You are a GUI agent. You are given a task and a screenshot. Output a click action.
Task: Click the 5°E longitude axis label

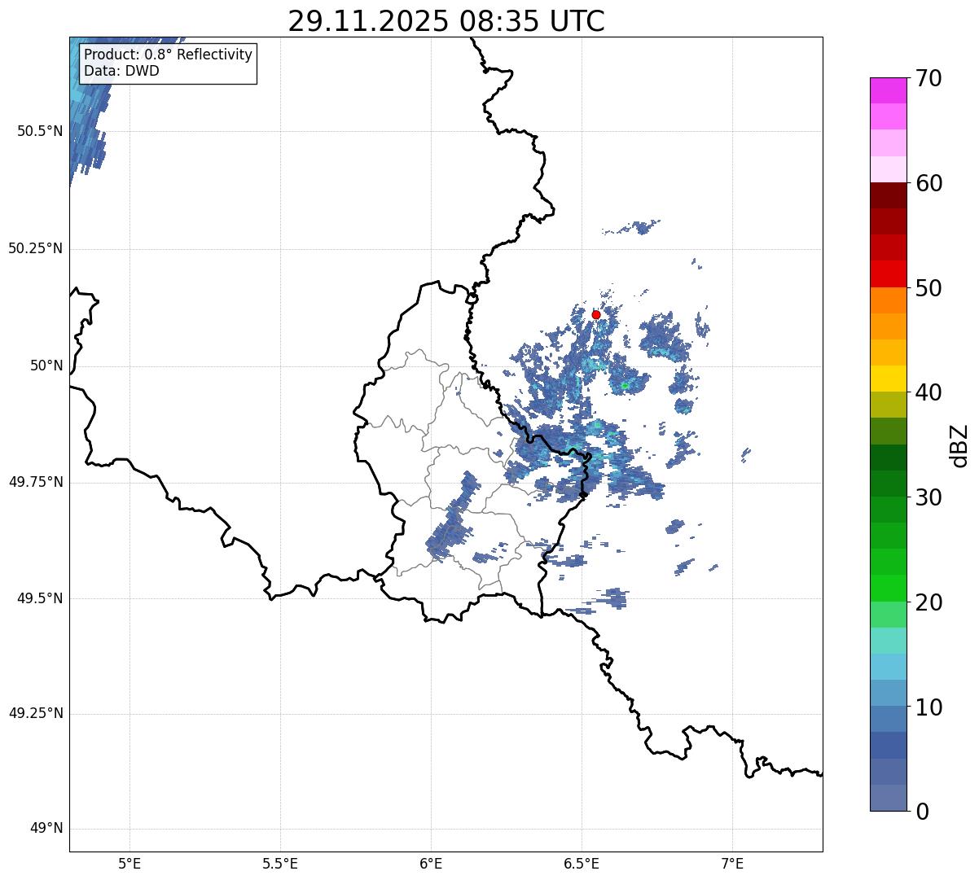tap(130, 863)
